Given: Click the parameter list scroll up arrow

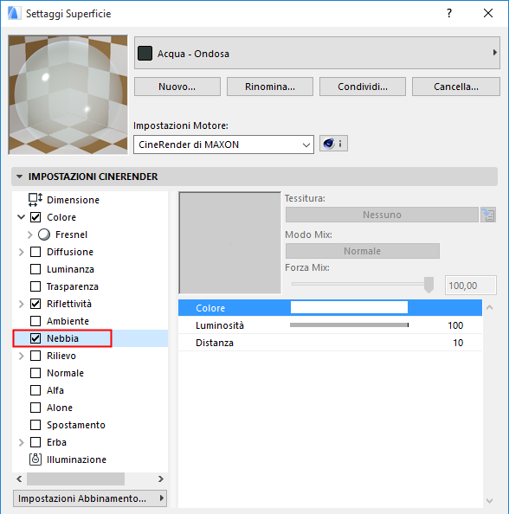Looking at the screenshot, I should click(x=490, y=307).
